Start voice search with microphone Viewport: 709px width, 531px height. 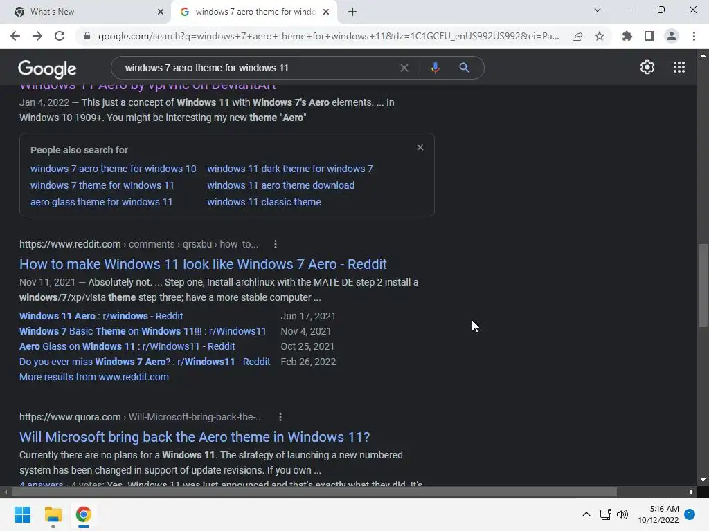coord(435,68)
